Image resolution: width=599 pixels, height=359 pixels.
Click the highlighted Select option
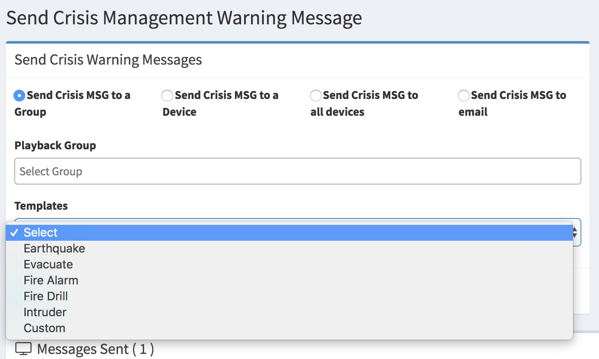289,233
